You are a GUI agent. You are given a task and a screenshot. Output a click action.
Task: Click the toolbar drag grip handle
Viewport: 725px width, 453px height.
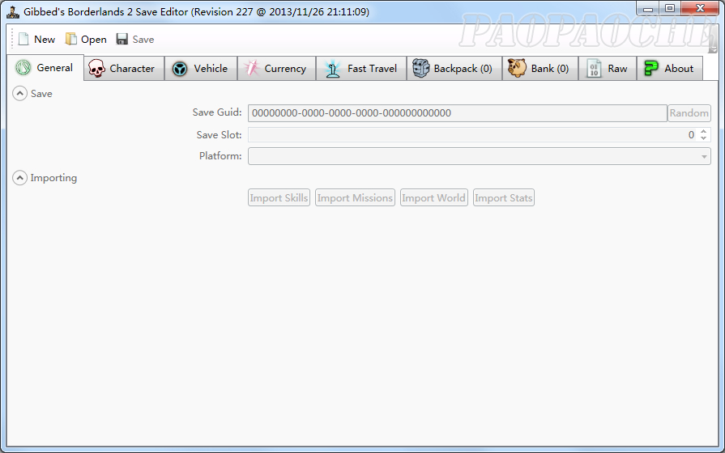12,40
